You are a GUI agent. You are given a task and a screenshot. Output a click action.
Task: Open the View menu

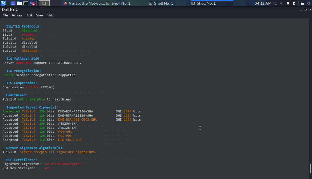coord(40,15)
